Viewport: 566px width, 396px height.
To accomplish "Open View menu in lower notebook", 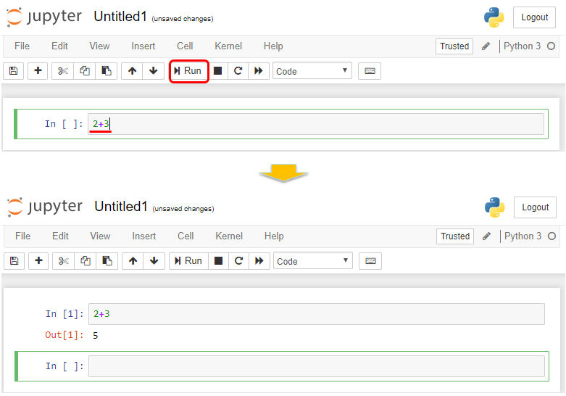I will click(100, 236).
